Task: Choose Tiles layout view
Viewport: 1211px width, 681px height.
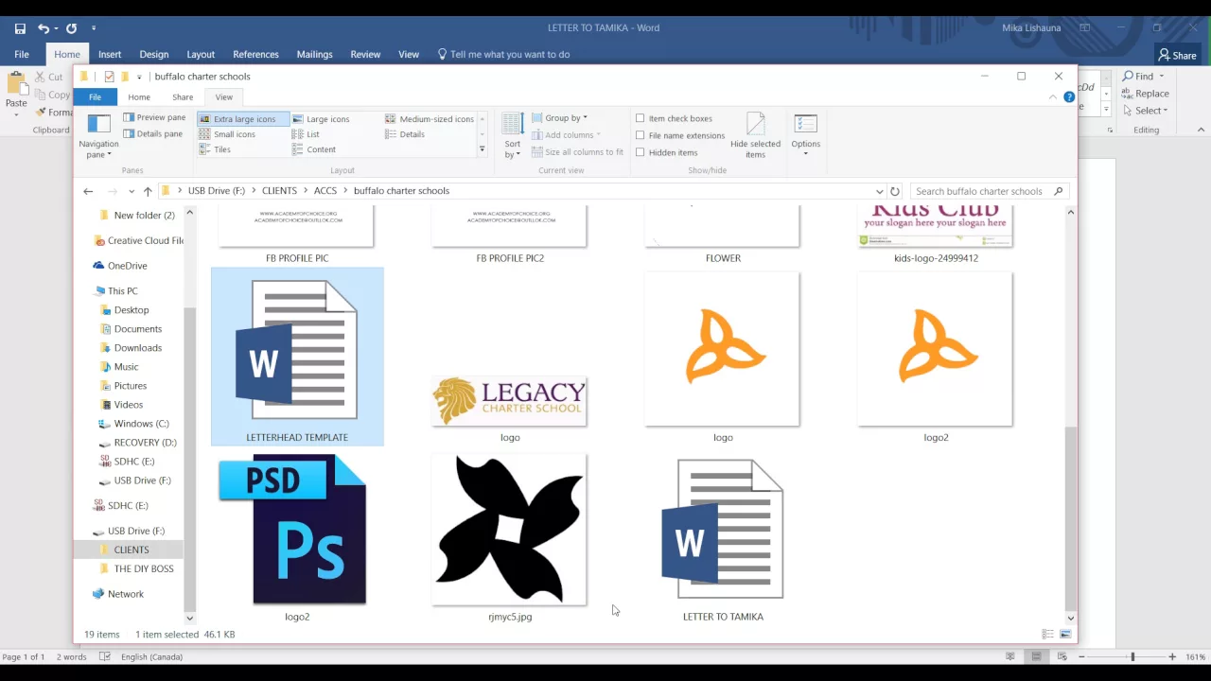Action: point(215,149)
